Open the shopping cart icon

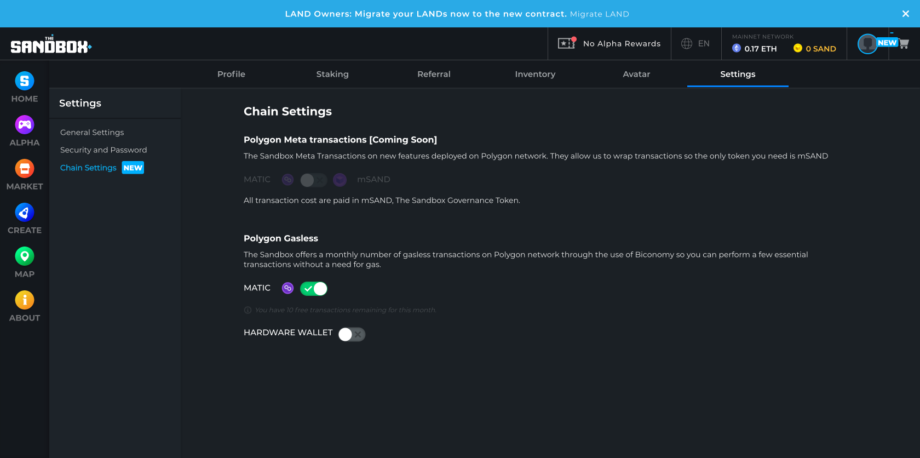[904, 44]
